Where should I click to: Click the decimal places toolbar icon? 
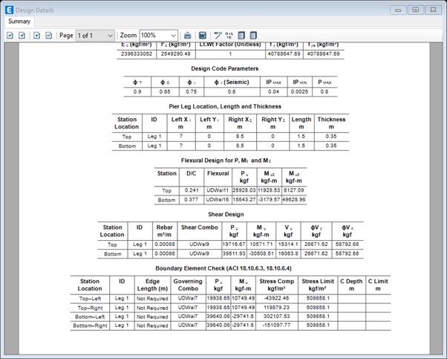coord(229,36)
